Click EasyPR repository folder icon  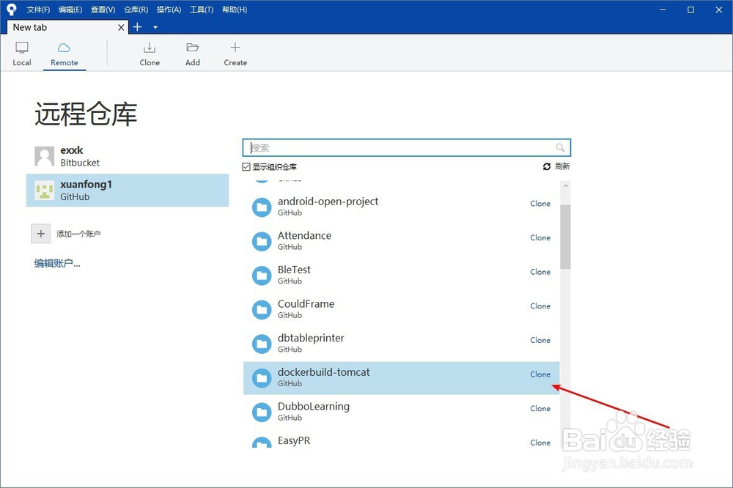(262, 442)
